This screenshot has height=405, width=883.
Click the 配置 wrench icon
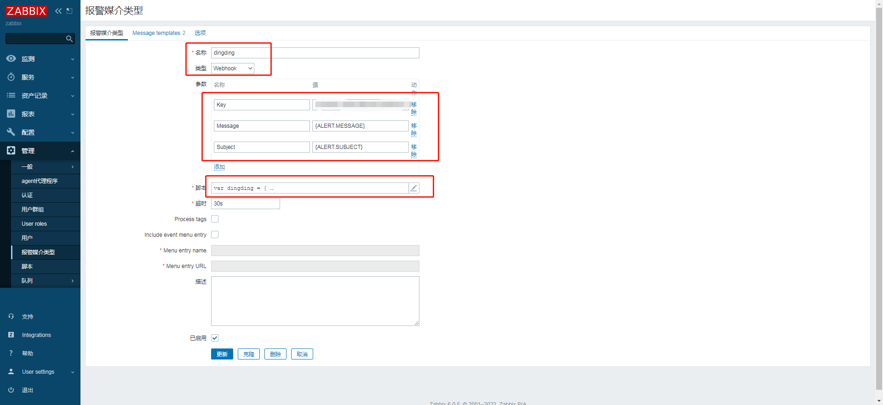pyautogui.click(x=11, y=132)
